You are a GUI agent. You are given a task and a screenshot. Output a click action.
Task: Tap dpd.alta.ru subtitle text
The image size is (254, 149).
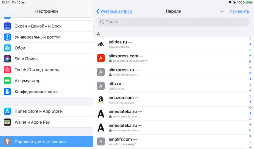[x=116, y=89]
